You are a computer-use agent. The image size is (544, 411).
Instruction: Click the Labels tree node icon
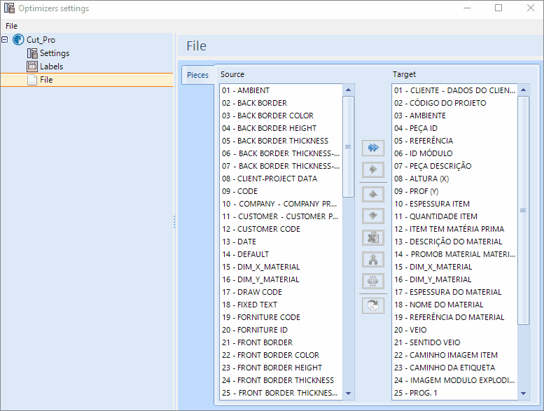[x=32, y=67]
